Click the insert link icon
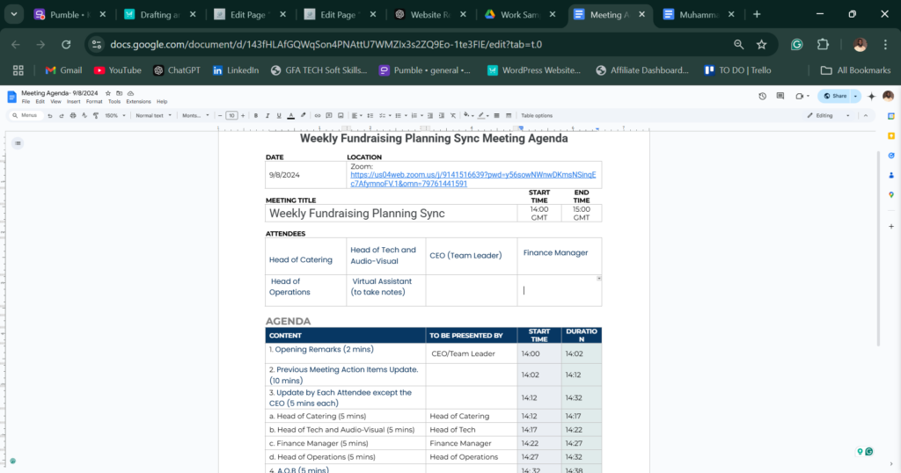Image resolution: width=901 pixels, height=473 pixels. pyautogui.click(x=318, y=115)
